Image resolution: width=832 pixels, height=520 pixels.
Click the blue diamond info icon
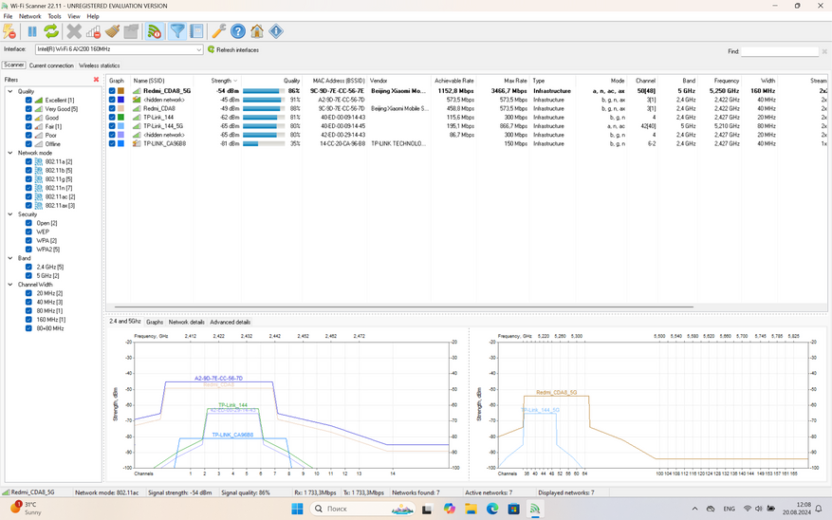pos(276,31)
